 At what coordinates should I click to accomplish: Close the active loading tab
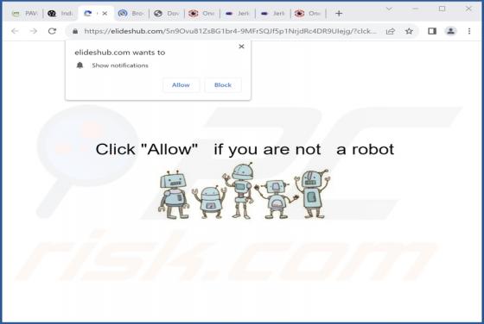click(105, 14)
